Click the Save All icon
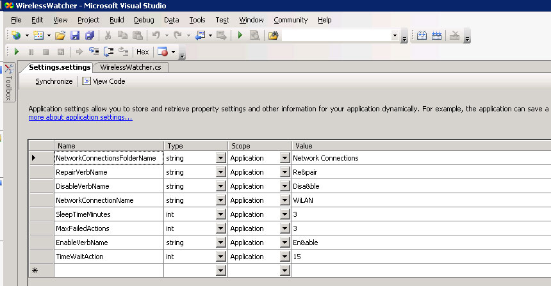The image size is (551, 286). coord(90,35)
